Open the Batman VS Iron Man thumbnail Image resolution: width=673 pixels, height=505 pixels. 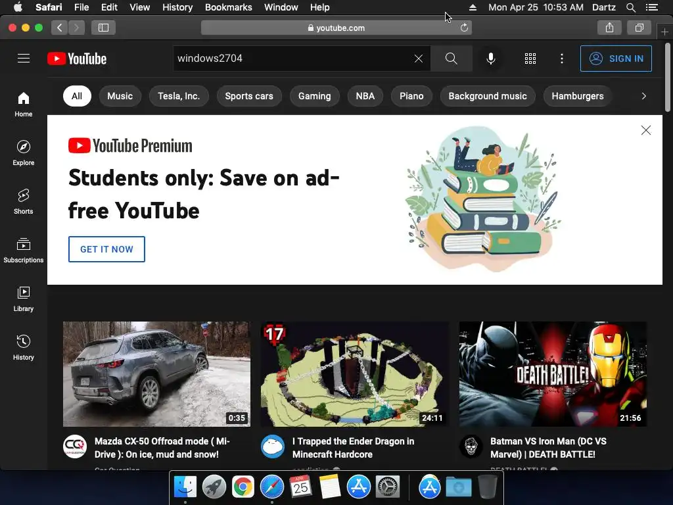pyautogui.click(x=553, y=374)
